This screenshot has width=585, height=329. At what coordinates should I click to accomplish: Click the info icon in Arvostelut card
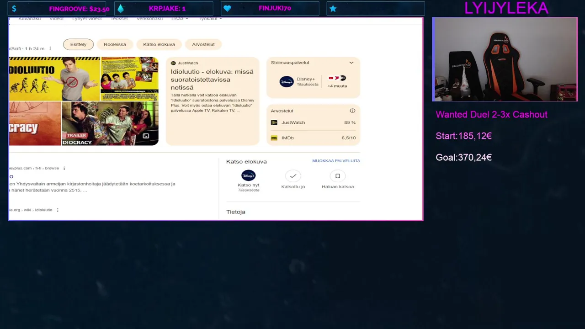[352, 111]
